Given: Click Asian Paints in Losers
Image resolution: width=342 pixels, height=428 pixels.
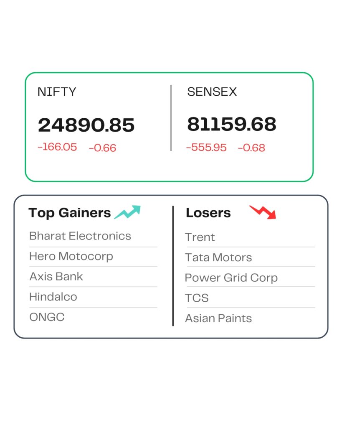Looking at the screenshot, I should click(x=218, y=318).
